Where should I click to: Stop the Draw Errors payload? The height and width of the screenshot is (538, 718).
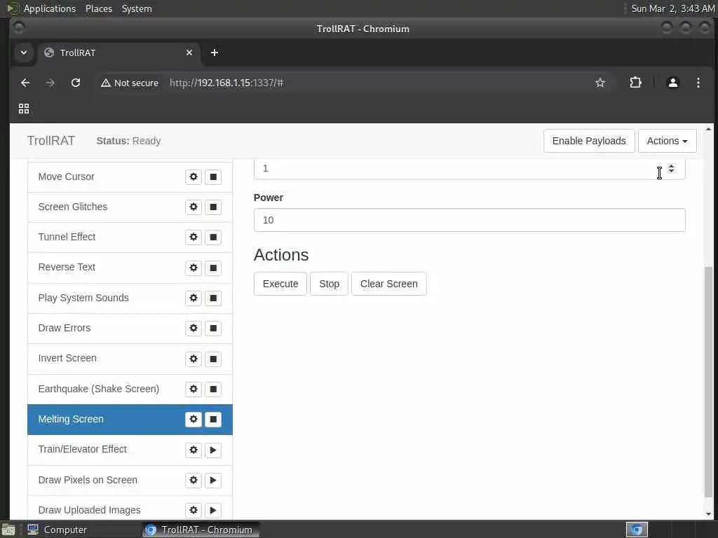click(213, 328)
